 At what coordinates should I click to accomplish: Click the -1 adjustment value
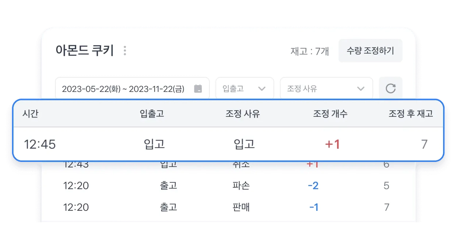pyautogui.click(x=314, y=207)
